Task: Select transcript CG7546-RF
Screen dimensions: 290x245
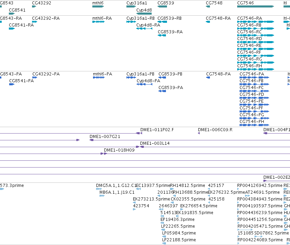Action: [249, 52]
